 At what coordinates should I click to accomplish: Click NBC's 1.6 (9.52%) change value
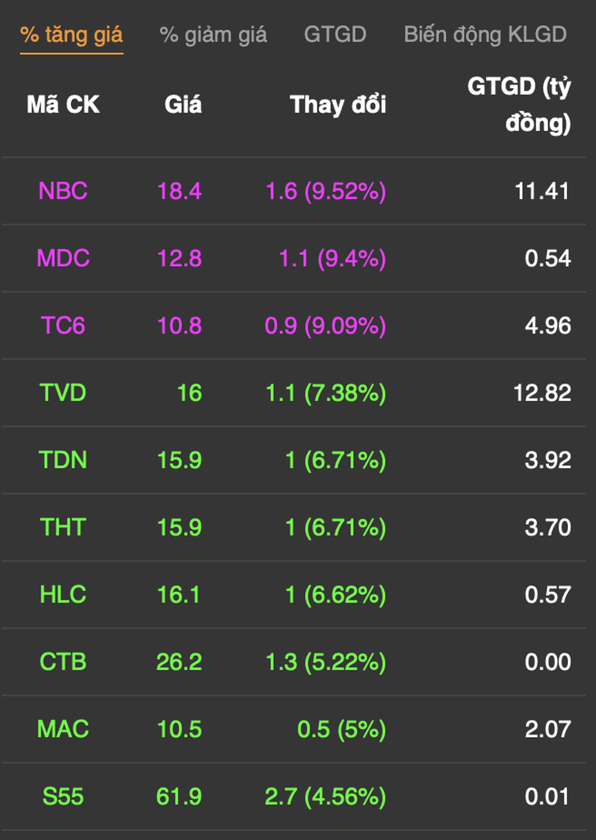325,192
